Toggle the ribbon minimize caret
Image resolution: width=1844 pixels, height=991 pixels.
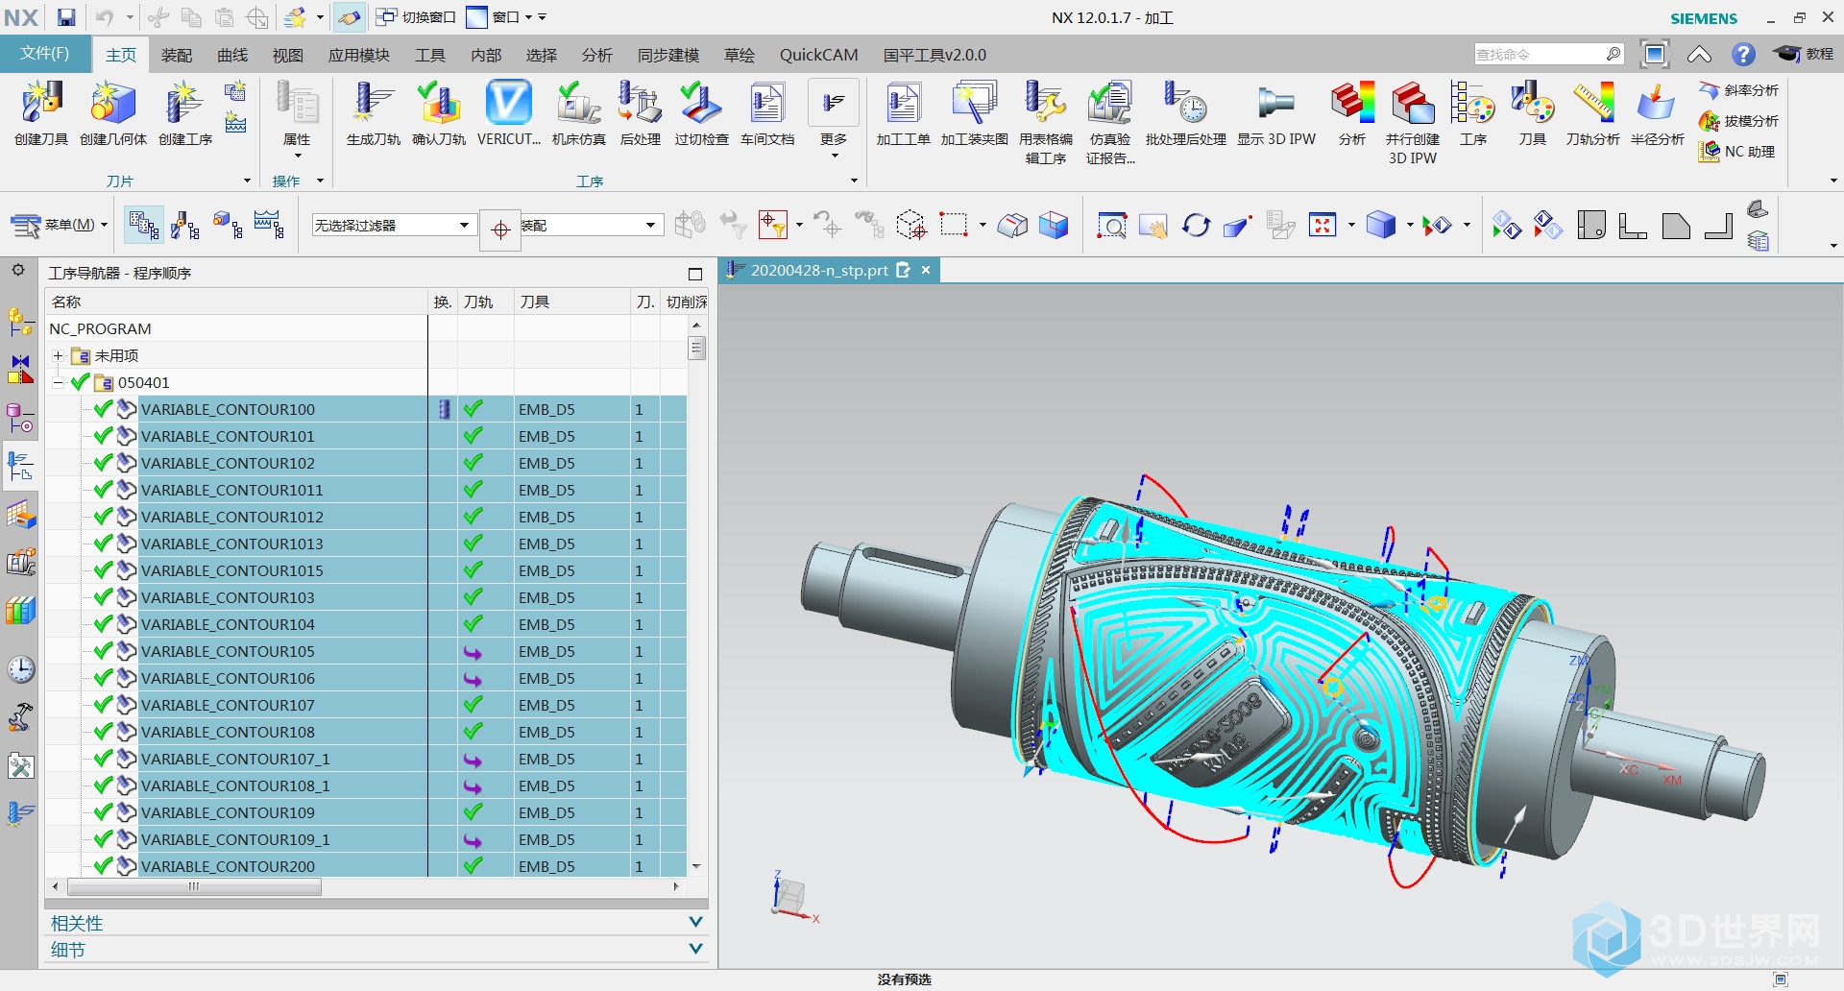click(1699, 55)
